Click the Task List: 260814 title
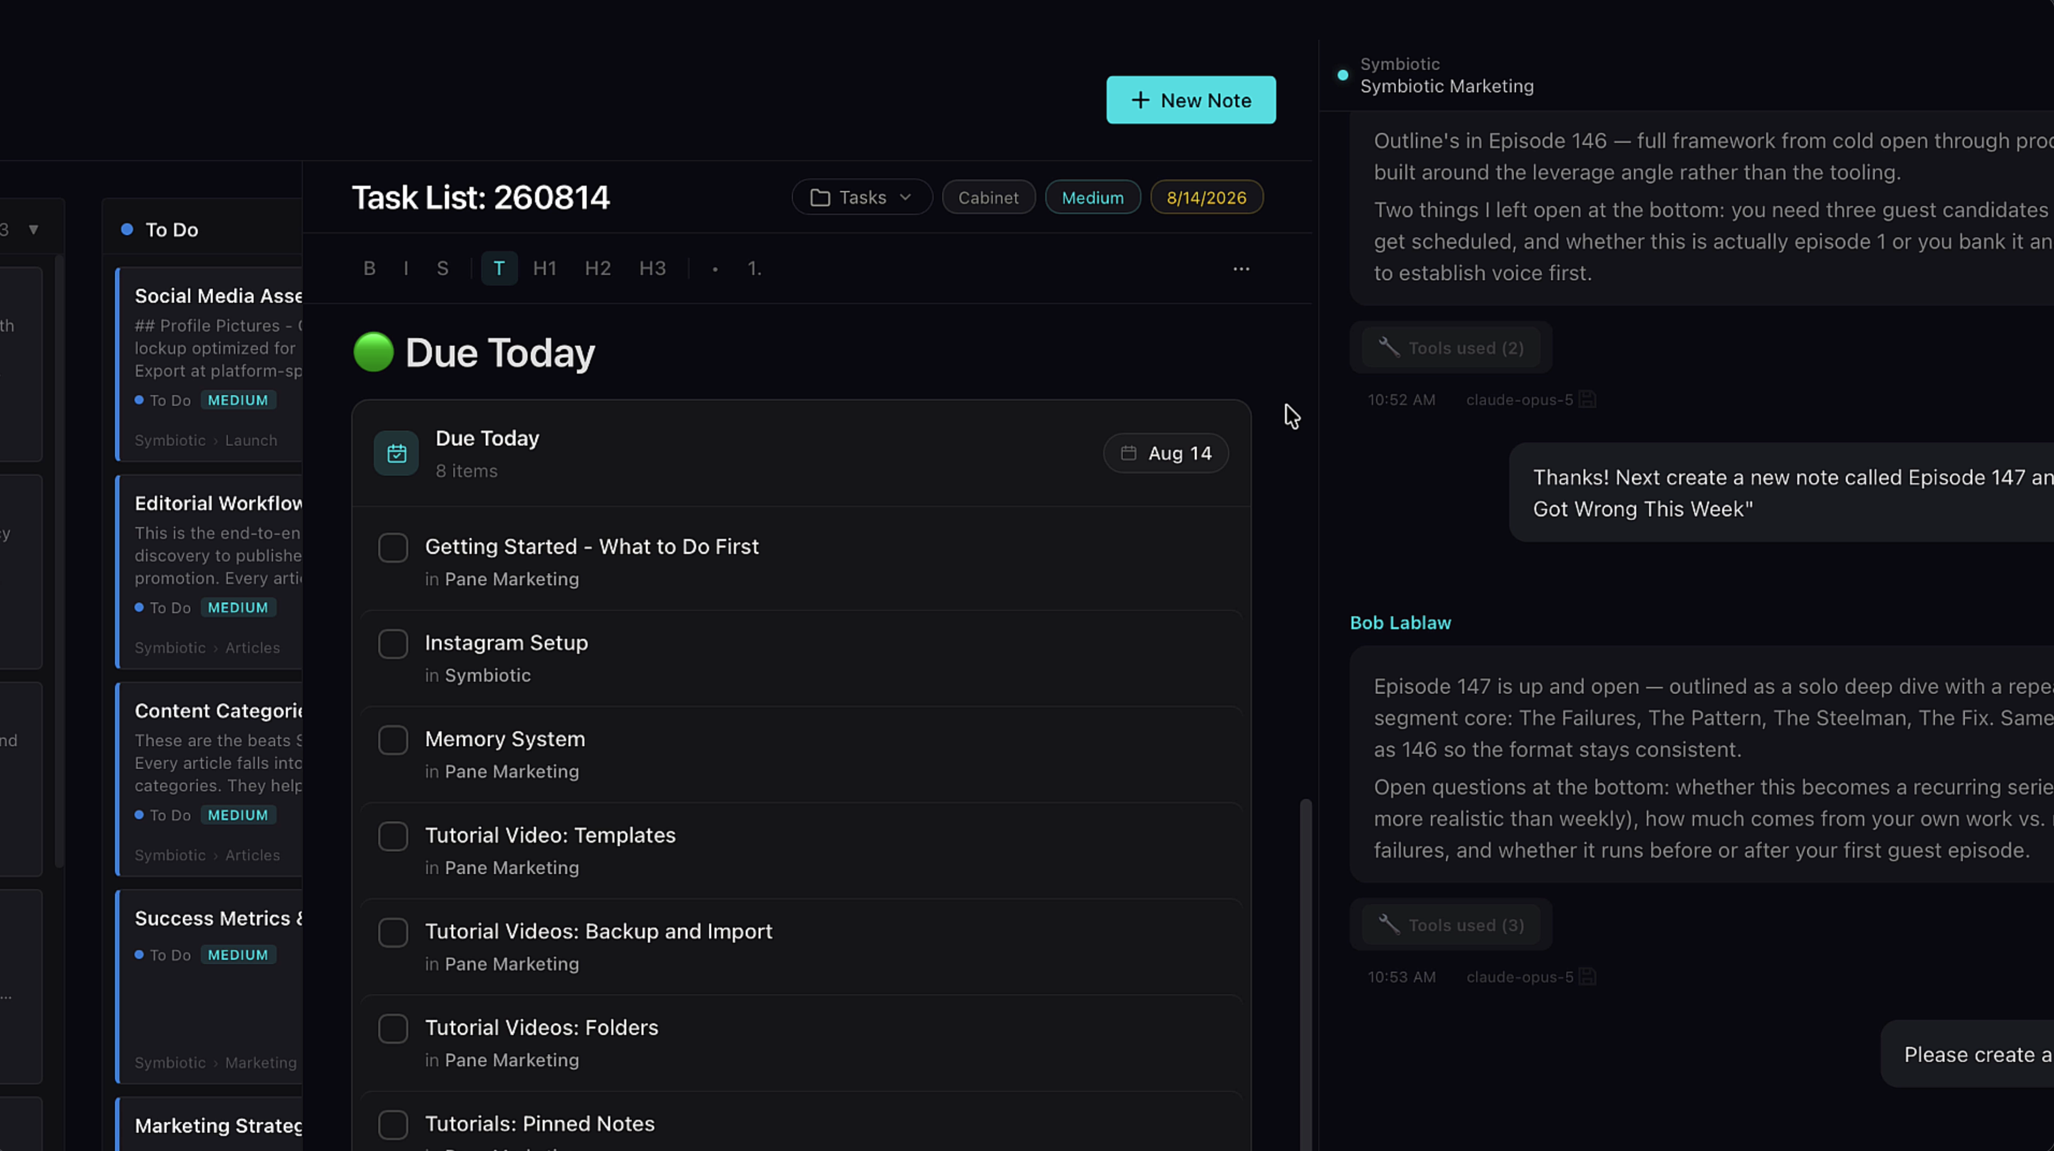Screen dimensions: 2054x1151 (481, 198)
